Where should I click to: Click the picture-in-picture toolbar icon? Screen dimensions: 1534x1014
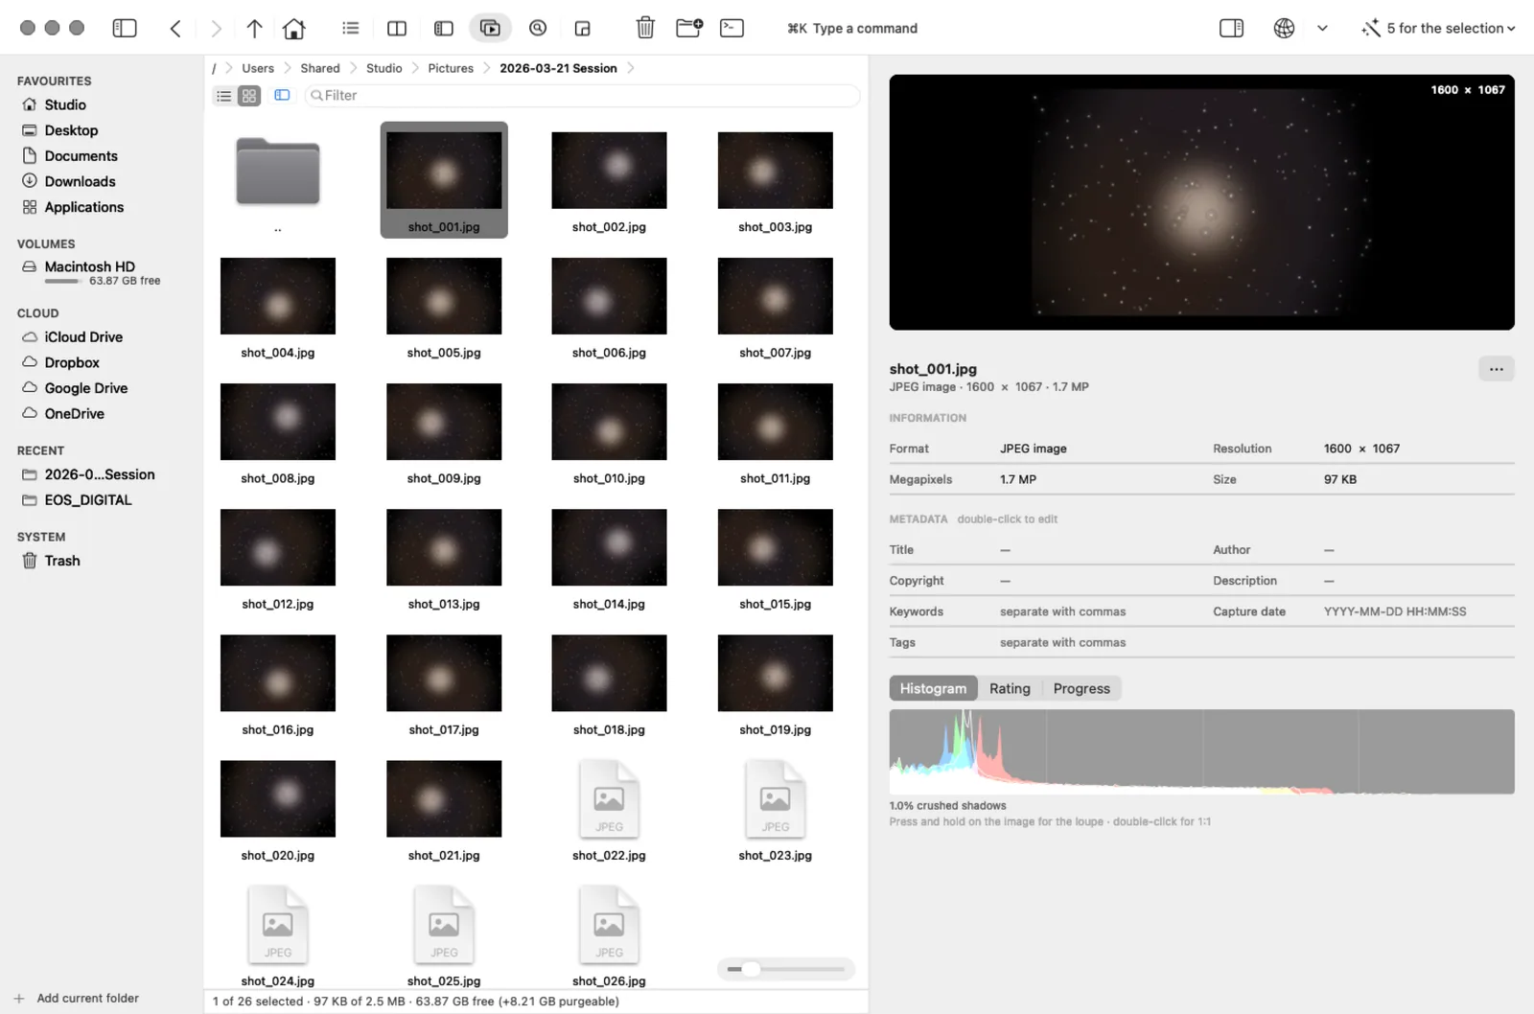(582, 29)
